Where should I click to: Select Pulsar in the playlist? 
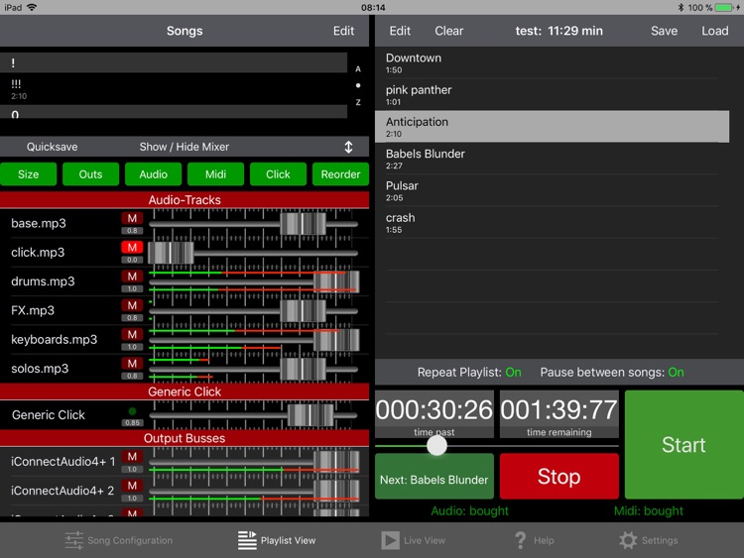click(402, 186)
